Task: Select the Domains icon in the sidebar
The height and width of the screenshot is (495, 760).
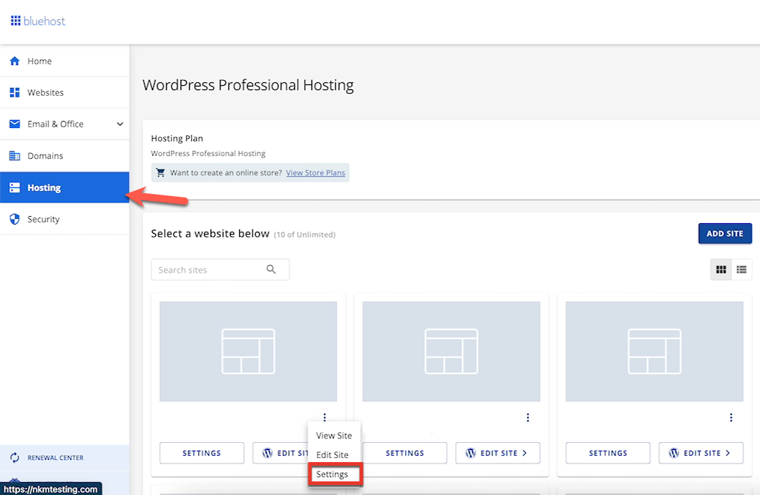Action: pos(15,155)
